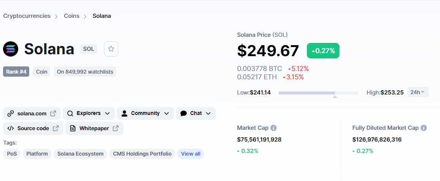Click the Solana logo icon
This screenshot has width=440, height=181.
tap(11, 49)
